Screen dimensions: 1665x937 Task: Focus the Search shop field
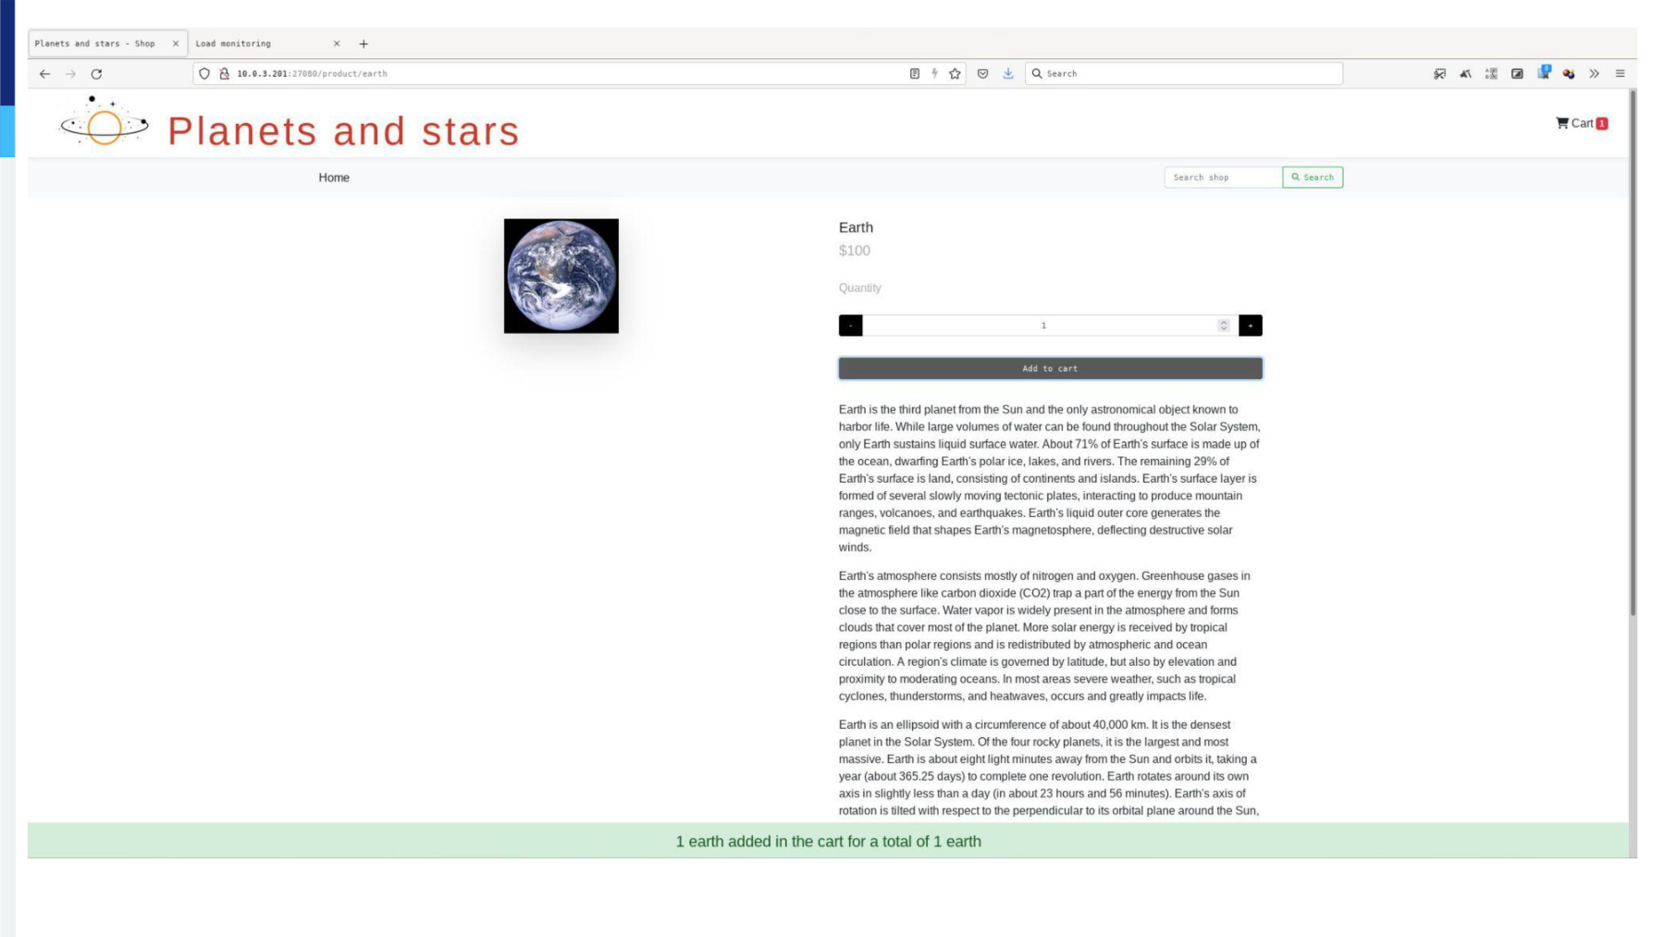pos(1223,178)
